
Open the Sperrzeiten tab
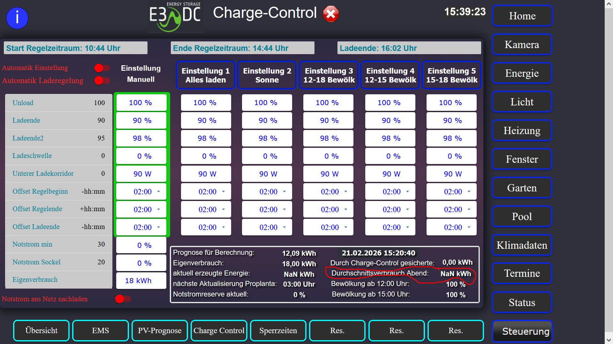[278, 331]
